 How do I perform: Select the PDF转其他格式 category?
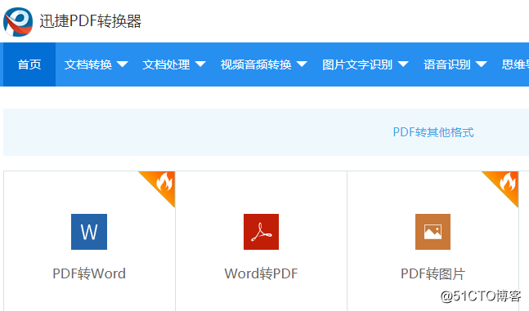coord(433,132)
